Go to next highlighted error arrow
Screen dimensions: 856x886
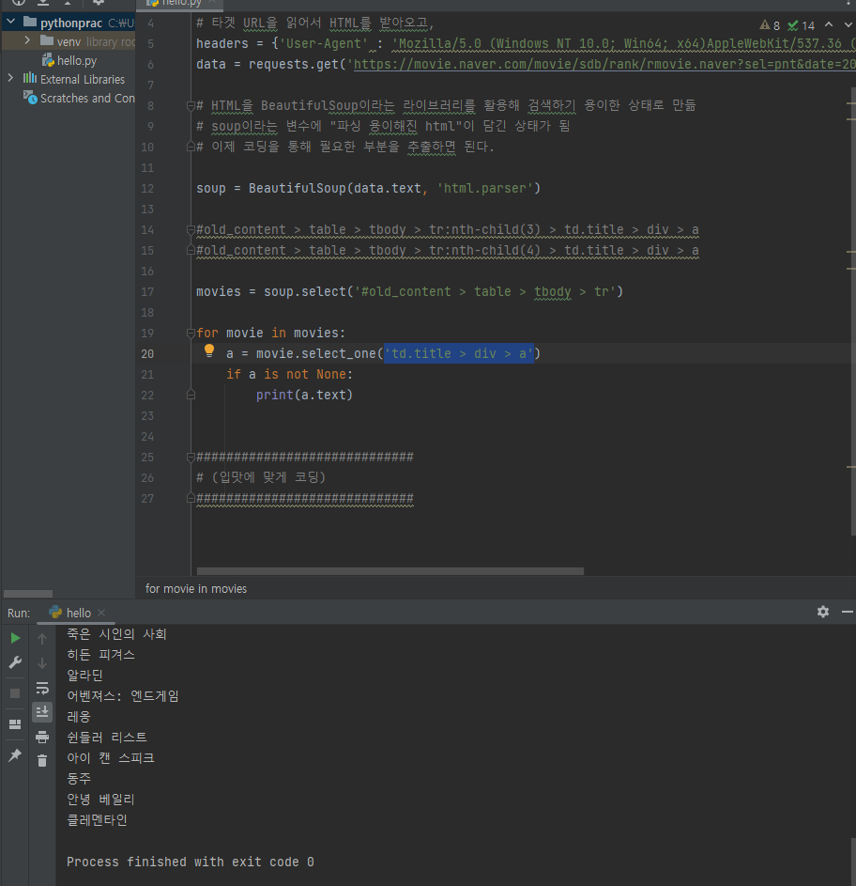pos(848,24)
